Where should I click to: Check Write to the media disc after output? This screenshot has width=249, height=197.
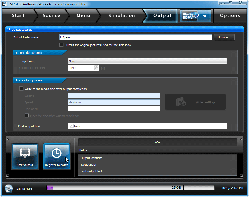coord(21,89)
